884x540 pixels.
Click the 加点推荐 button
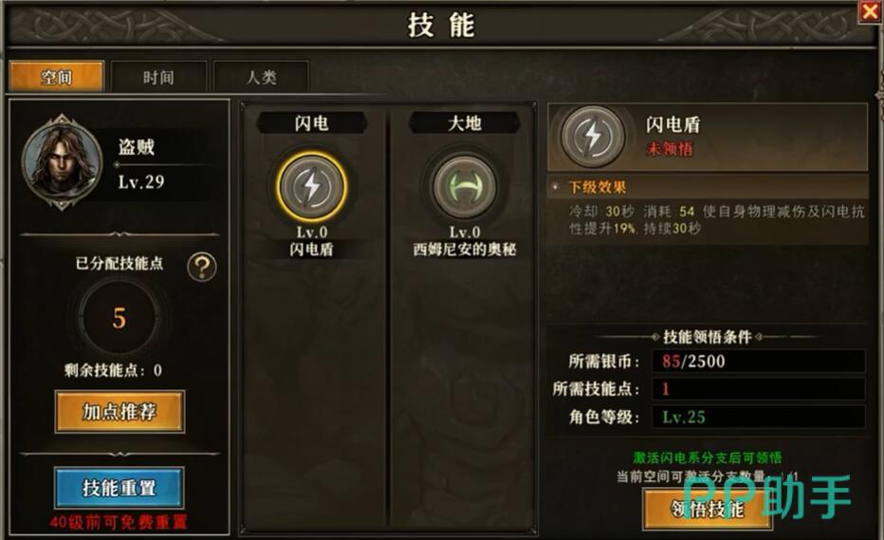tap(120, 412)
